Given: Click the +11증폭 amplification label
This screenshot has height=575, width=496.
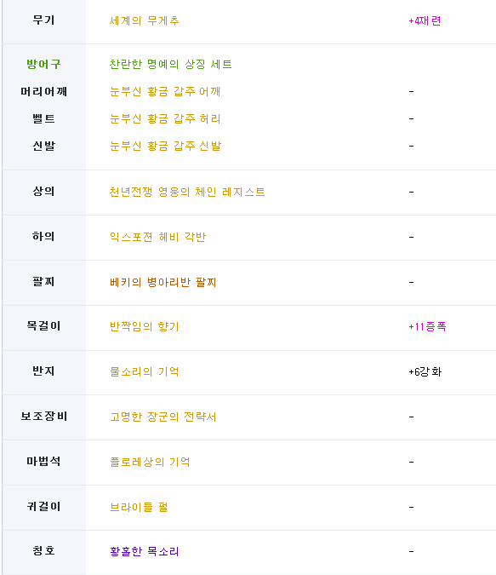Looking at the screenshot, I should point(427,326).
